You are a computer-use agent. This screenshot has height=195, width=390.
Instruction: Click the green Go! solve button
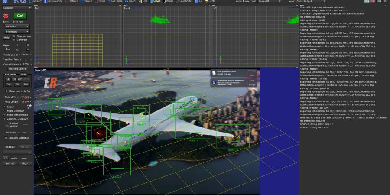[x=20, y=16]
